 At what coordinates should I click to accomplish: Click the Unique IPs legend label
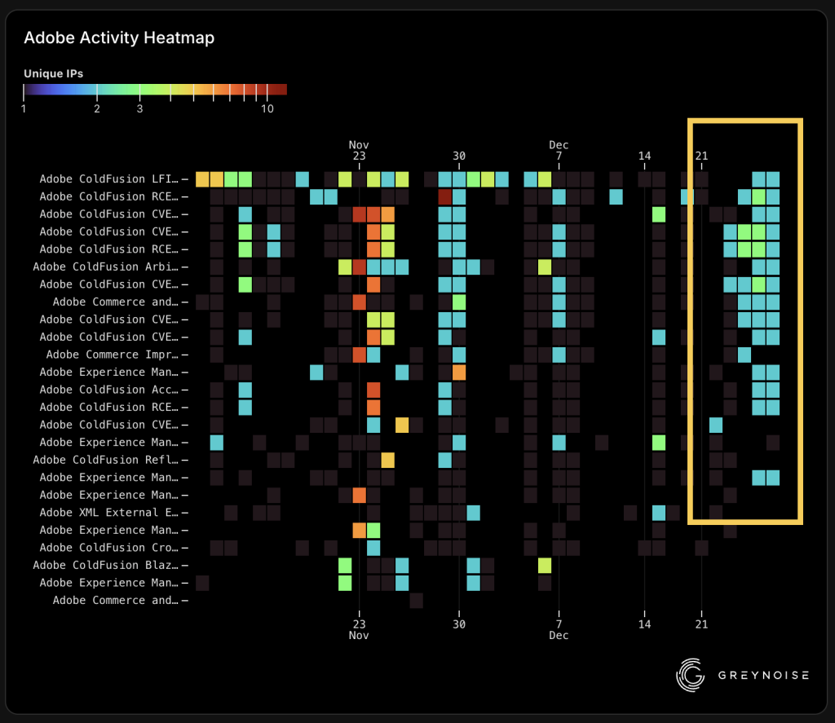53,73
